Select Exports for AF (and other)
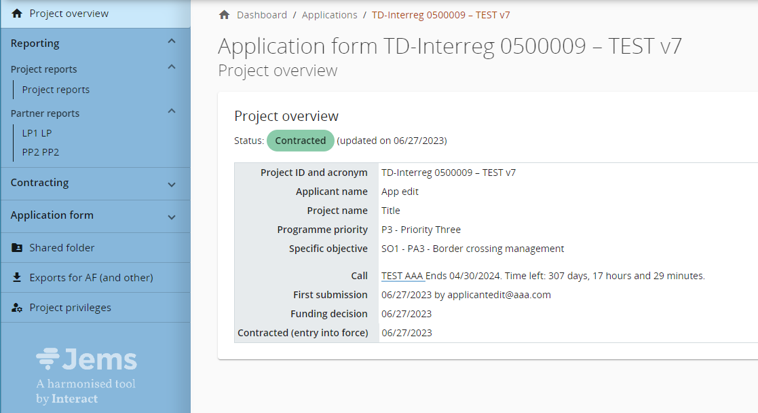The image size is (758, 413). (x=91, y=278)
